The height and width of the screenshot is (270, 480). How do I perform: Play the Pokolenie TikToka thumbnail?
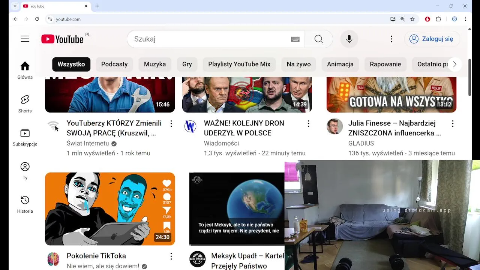pyautogui.click(x=110, y=209)
